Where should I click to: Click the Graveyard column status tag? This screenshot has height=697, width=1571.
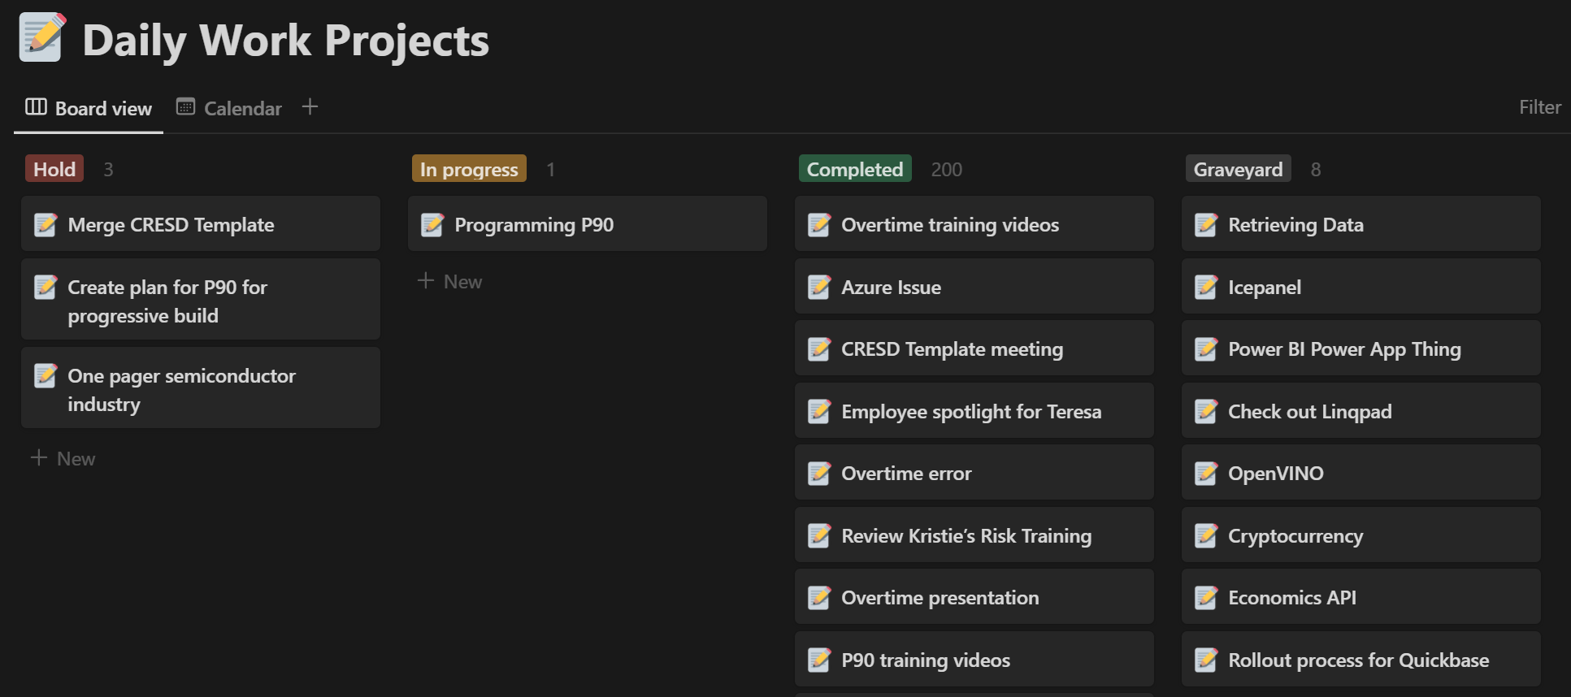pyautogui.click(x=1238, y=169)
